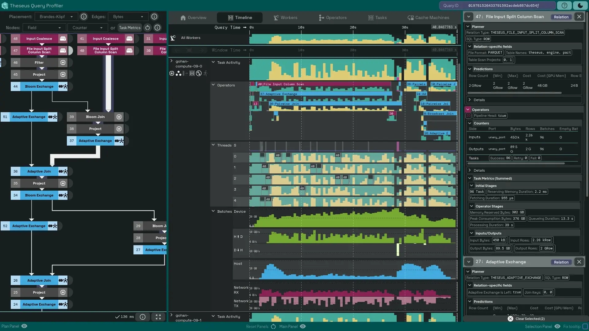
Task: Click the CPU chip icon under gohan-compute-09-0
Action: point(172,73)
